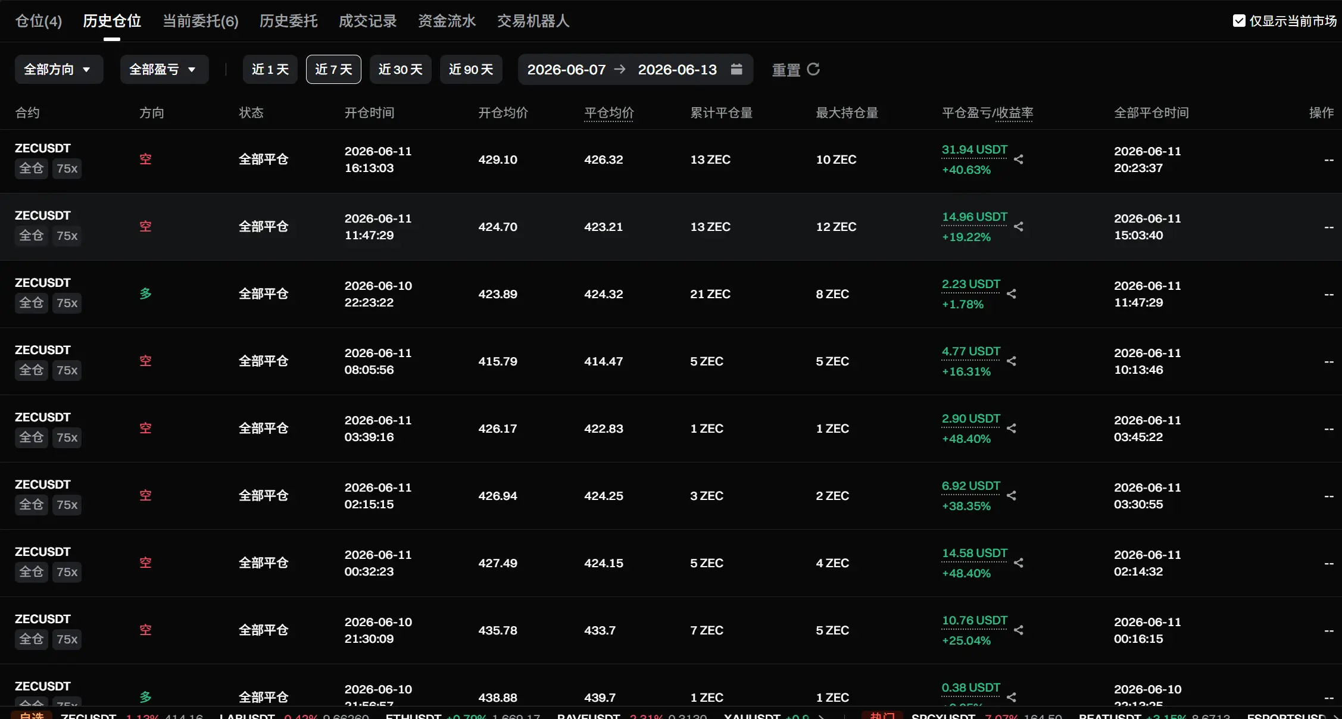Click the +40.63% return rate
Image resolution: width=1342 pixels, height=719 pixels.
click(x=966, y=170)
